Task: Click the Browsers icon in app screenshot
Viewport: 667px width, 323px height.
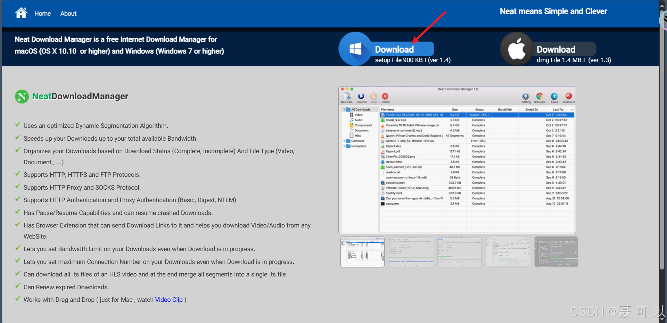Action: point(540,98)
